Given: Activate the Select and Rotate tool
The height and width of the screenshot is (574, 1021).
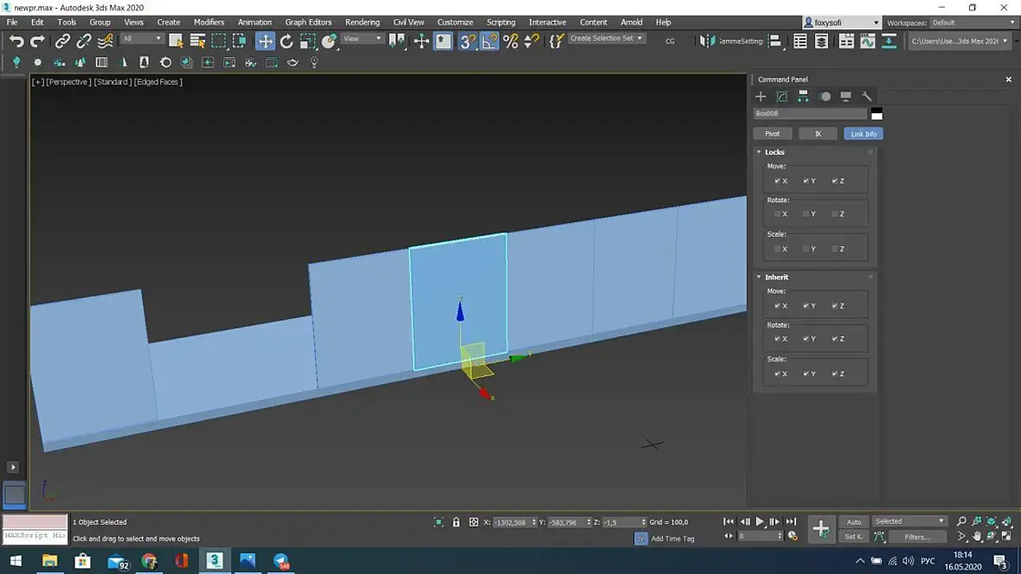Looking at the screenshot, I should (x=286, y=41).
